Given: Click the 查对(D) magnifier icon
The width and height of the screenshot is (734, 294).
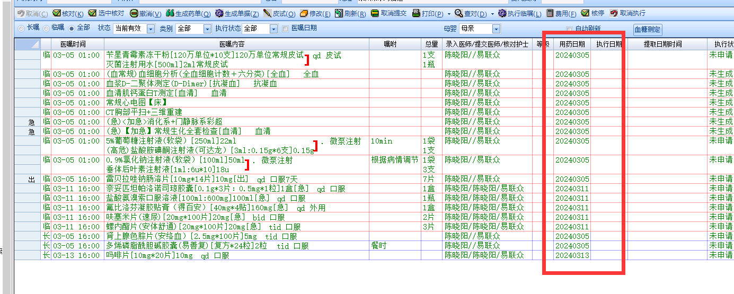Looking at the screenshot, I should (x=459, y=13).
